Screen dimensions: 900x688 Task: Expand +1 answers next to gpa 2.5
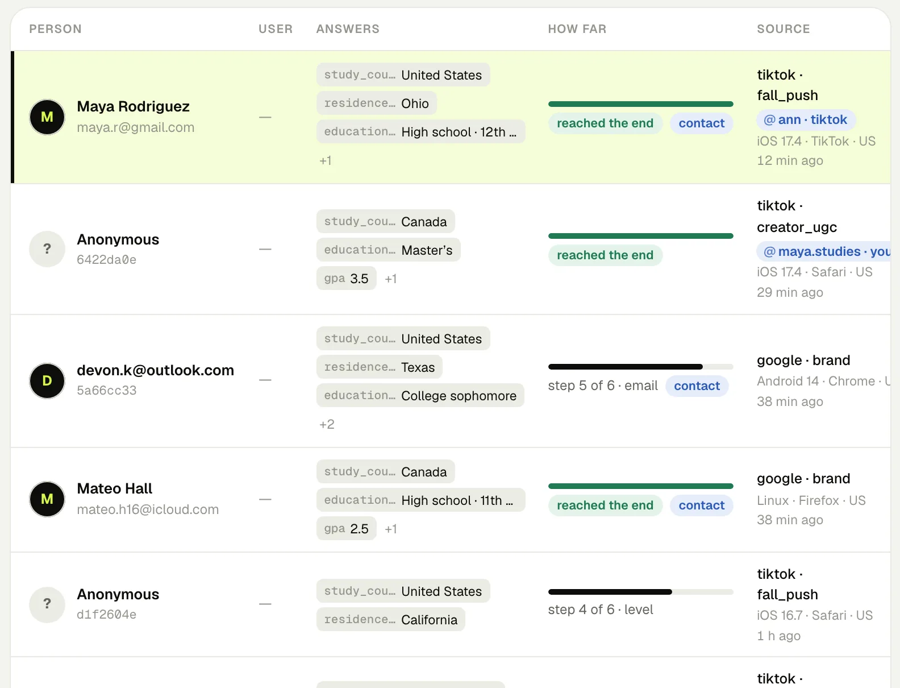(391, 529)
